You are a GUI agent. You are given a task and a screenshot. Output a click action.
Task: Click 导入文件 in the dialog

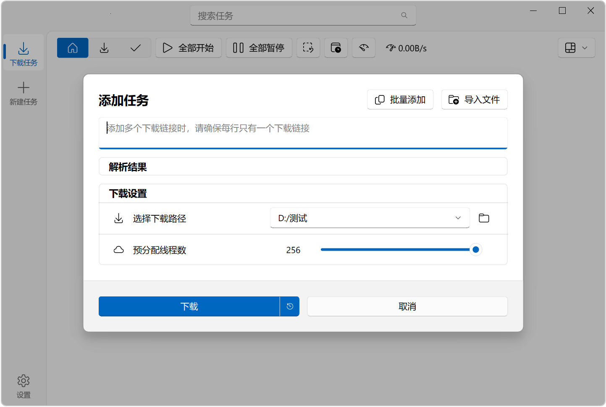coord(475,100)
